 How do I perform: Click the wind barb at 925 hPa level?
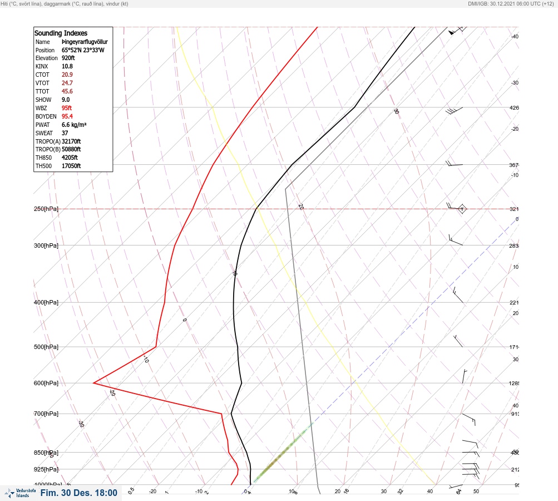(471, 471)
